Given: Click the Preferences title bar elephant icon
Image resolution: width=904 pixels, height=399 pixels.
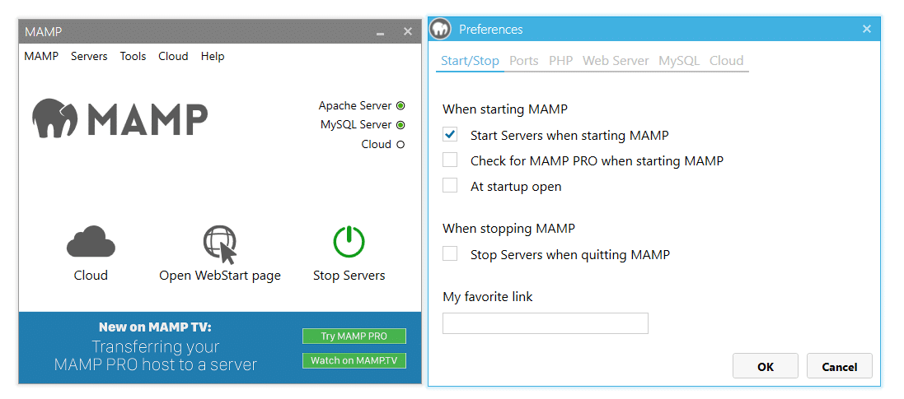Looking at the screenshot, I should coord(441,30).
